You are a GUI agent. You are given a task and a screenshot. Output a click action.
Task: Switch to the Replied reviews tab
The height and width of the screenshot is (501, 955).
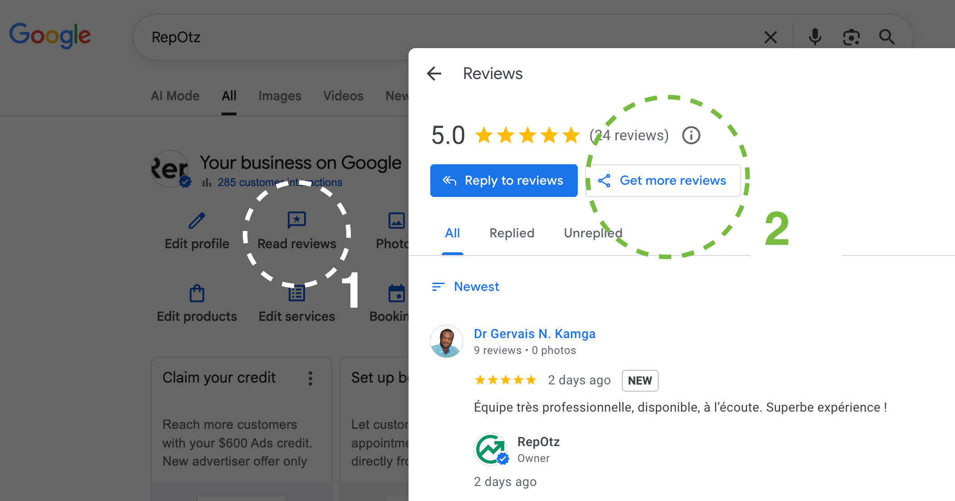pos(512,233)
